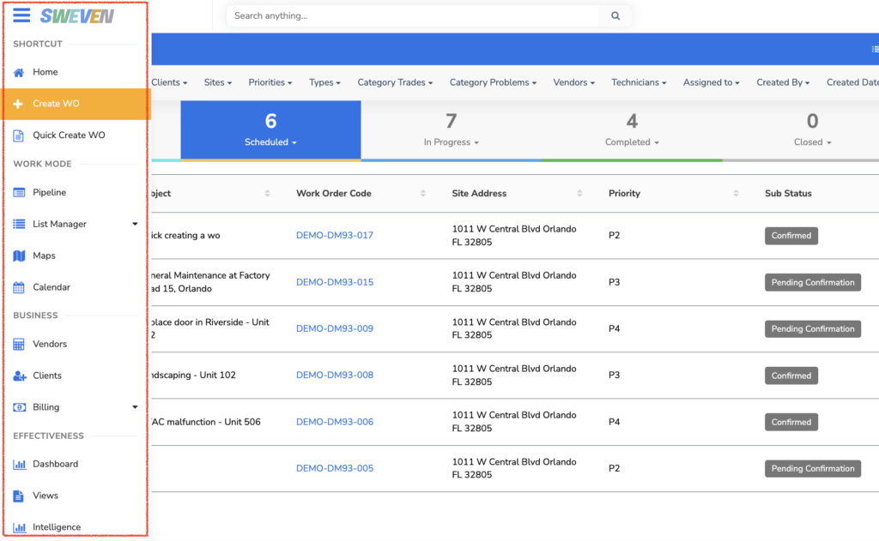Toggle the hamburger menu icon
This screenshot has height=541, width=879.
click(x=21, y=15)
